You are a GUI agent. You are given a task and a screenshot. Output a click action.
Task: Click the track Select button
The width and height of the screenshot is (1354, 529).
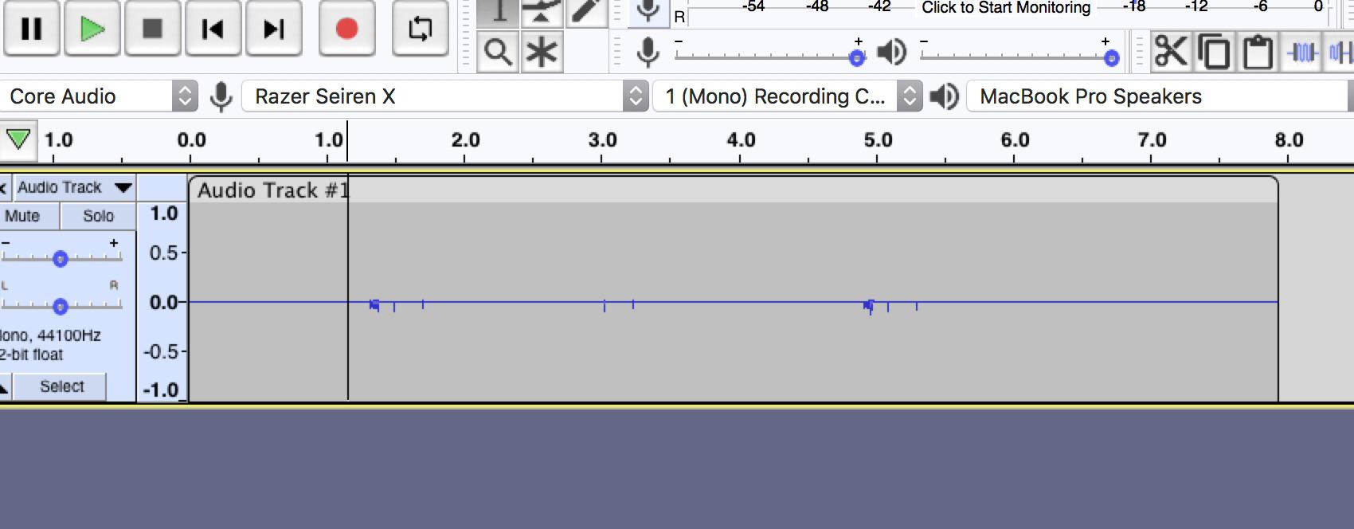61,386
